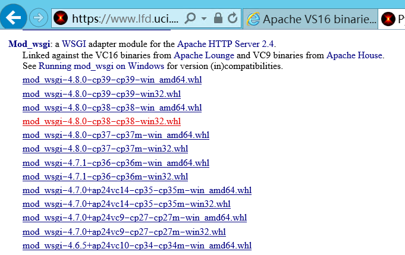Open the Apache Lounge link
Image resolution: width=405 pixels, height=255 pixels.
coord(204,55)
